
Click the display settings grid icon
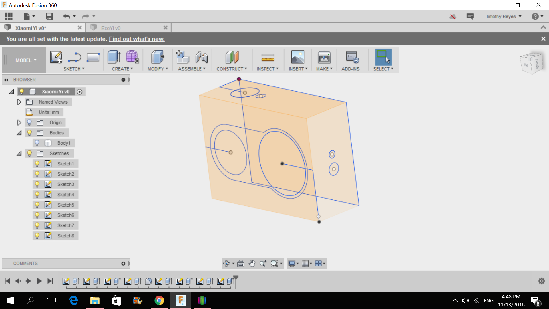coord(305,263)
